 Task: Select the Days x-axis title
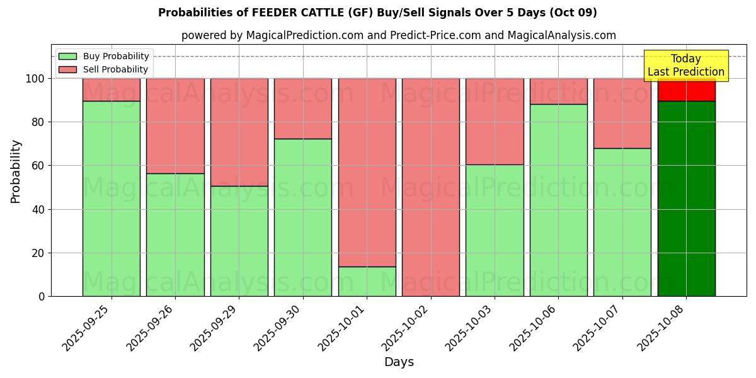point(399,362)
